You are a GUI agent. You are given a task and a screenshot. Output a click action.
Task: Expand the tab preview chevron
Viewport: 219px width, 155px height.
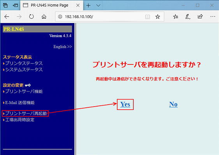click(98, 5)
